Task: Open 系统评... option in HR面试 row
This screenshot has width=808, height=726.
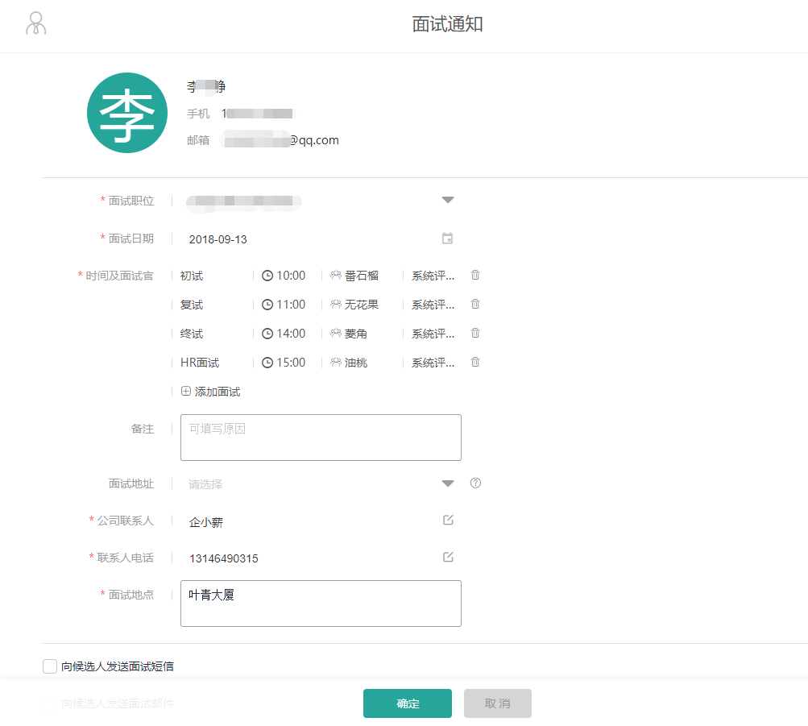Action: coord(433,363)
